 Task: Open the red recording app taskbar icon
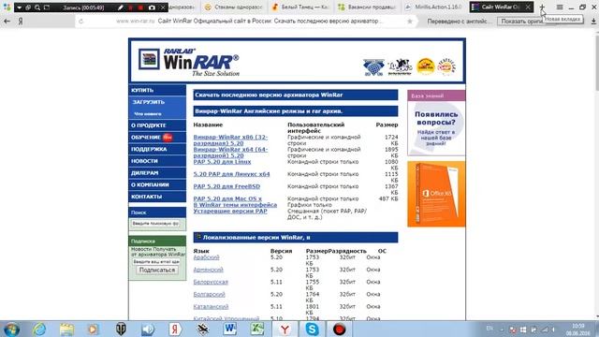(x=339, y=329)
